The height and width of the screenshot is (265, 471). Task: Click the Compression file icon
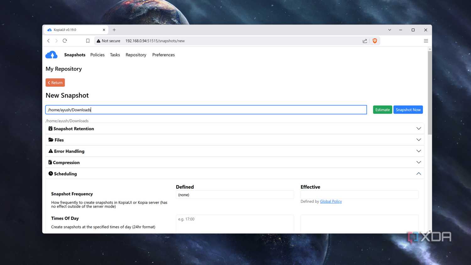coord(50,162)
